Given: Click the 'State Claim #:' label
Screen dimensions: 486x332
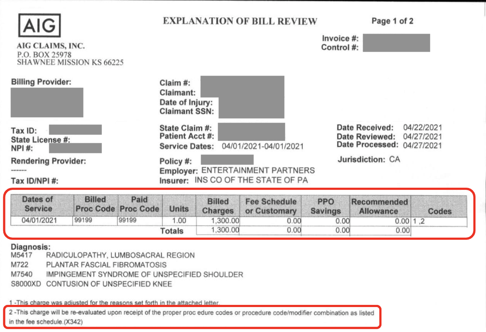Looking at the screenshot, I should pyautogui.click(x=186, y=128).
